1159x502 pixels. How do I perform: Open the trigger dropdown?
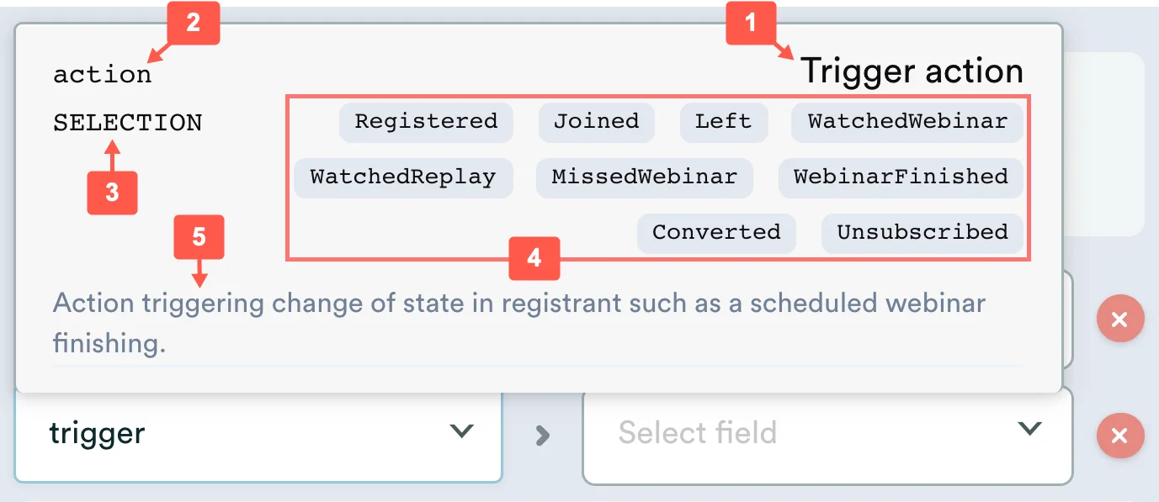pos(258,434)
